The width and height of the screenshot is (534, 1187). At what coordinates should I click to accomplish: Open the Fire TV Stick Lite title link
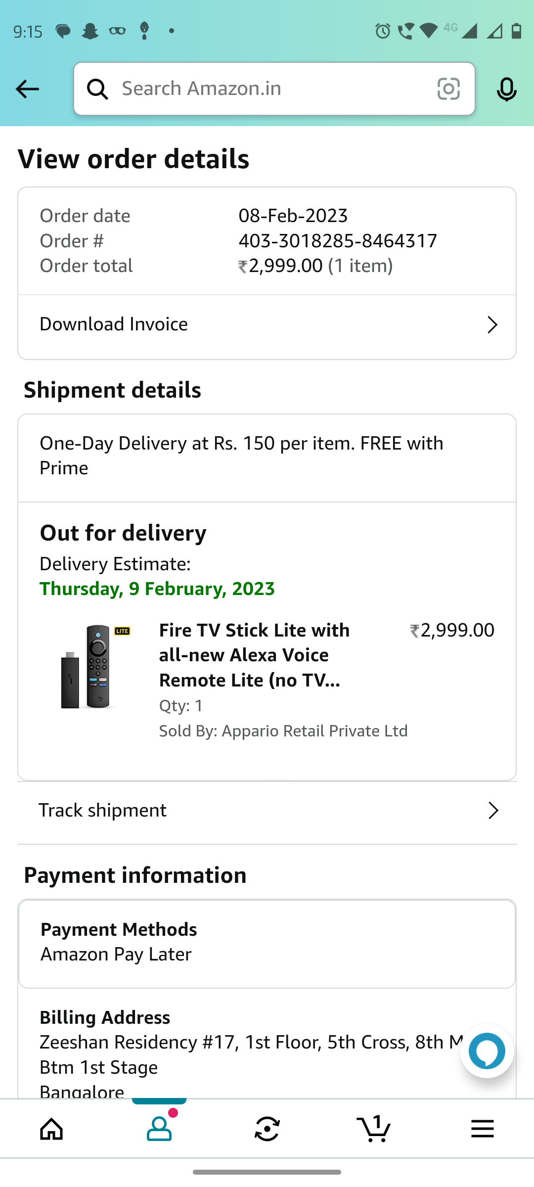point(254,655)
